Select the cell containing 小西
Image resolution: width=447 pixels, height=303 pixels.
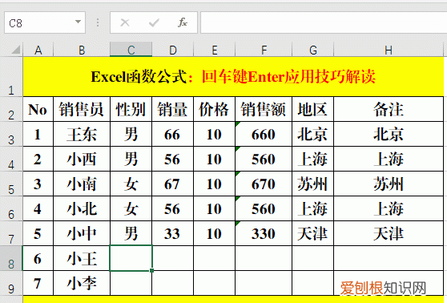point(82,159)
